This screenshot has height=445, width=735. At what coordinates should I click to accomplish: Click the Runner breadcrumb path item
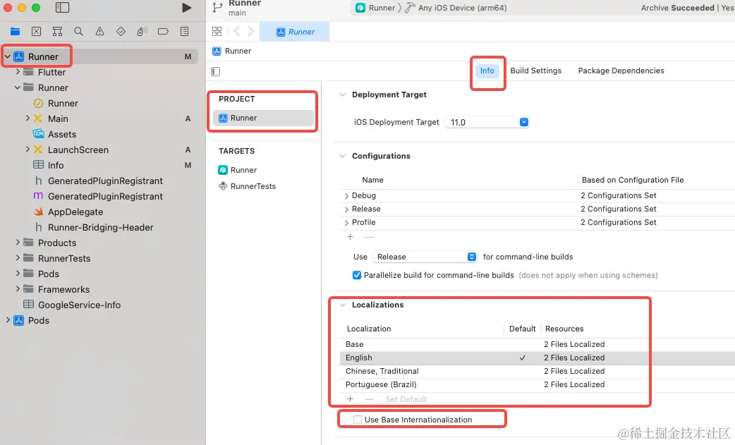(x=232, y=51)
